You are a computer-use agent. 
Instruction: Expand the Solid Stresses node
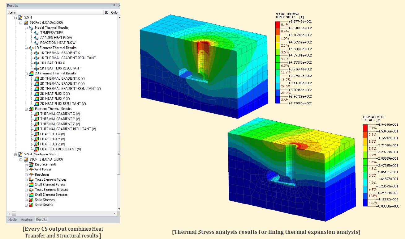tap(26, 200)
